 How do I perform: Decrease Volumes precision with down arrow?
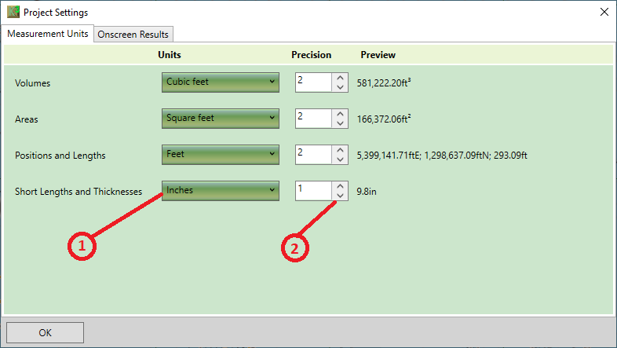(x=339, y=87)
